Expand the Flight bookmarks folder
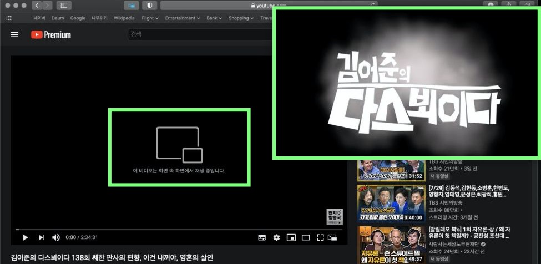Screen dimensions: 541x264 [x=150, y=18]
